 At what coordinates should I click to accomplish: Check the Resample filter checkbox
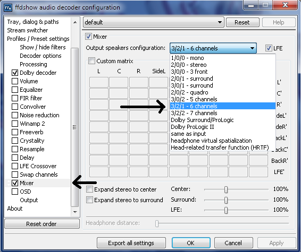(x=15, y=149)
